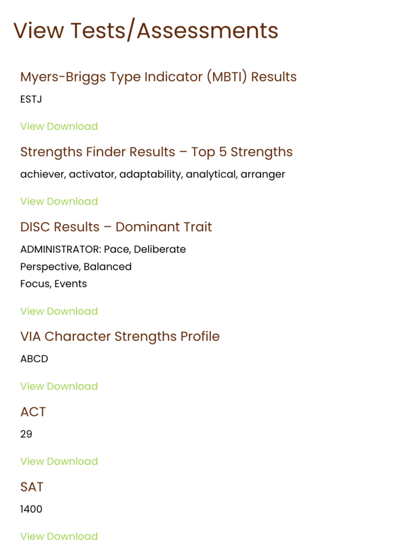This screenshot has height=554, width=397.
Task: Click the Perspective, Balanced text
Action: tap(76, 267)
